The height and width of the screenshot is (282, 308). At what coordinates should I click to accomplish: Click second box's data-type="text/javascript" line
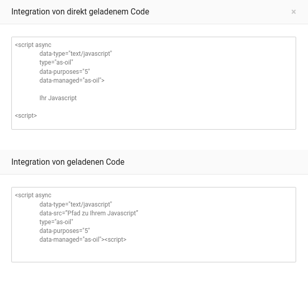pos(76,205)
